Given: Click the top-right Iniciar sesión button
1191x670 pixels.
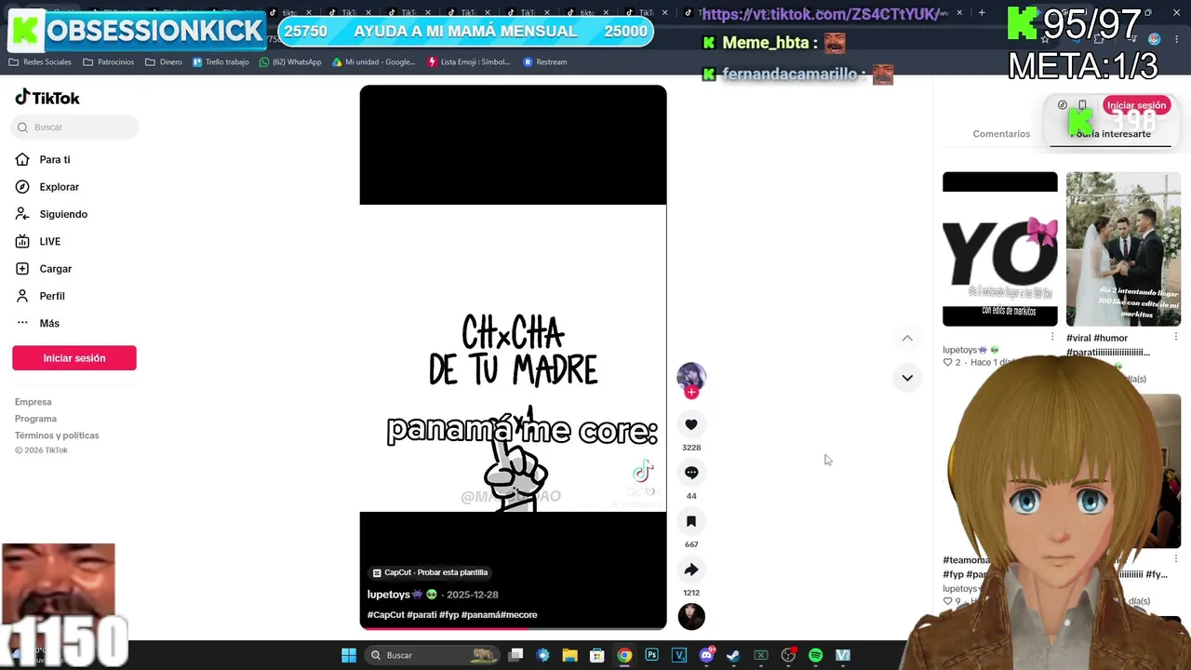Looking at the screenshot, I should click(x=1136, y=105).
